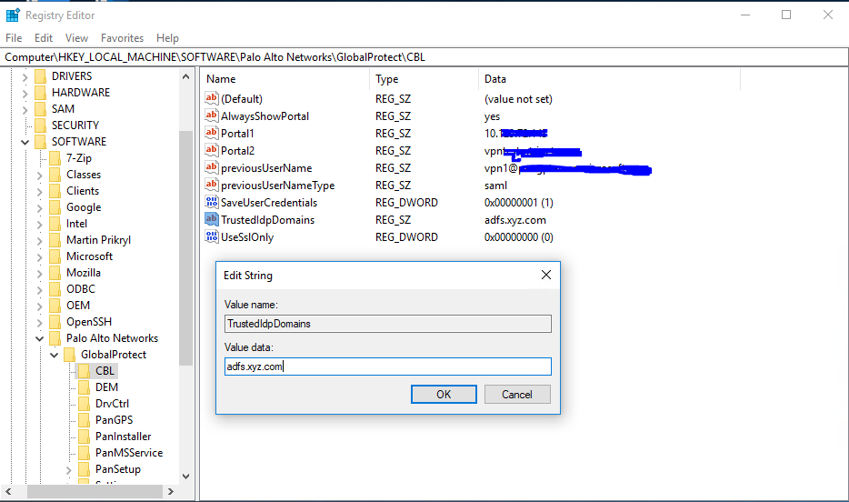
Task: Click the DWORD icon beside SaveUserCredentials
Action: tap(211, 202)
